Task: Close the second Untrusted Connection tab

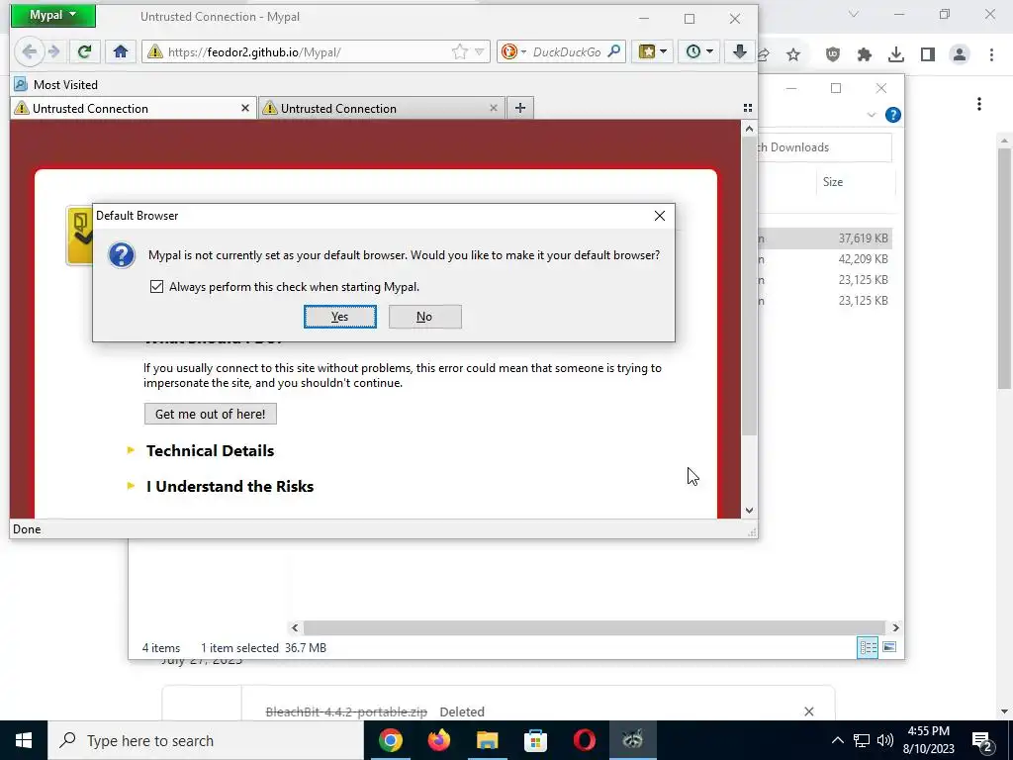Action: pyautogui.click(x=494, y=108)
